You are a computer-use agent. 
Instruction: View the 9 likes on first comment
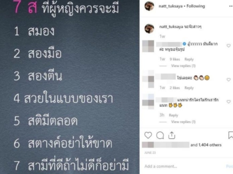click(x=175, y=59)
